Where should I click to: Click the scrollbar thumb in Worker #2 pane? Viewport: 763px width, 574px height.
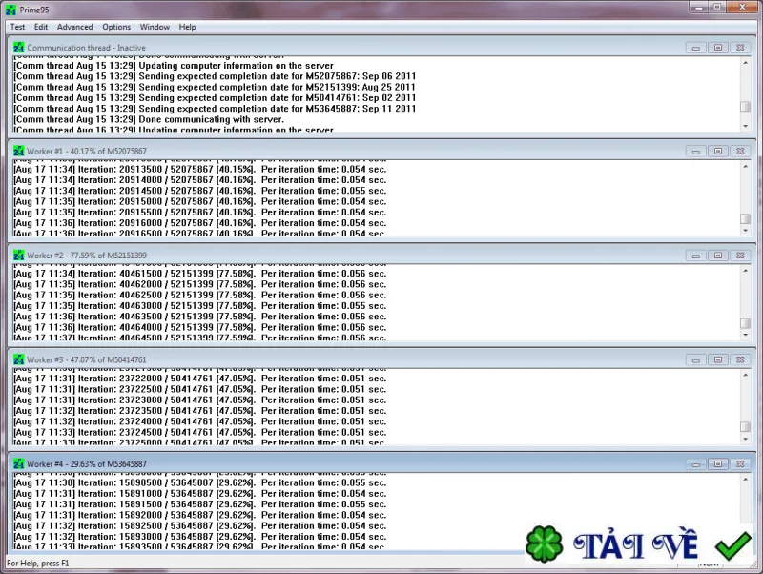pos(745,323)
